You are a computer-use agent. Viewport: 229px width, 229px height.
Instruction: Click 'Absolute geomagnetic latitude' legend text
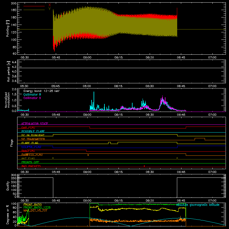coord(198,205)
